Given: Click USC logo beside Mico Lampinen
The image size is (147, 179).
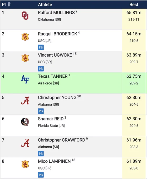Looking at the screenshot, I should pyautogui.click(x=25, y=164).
